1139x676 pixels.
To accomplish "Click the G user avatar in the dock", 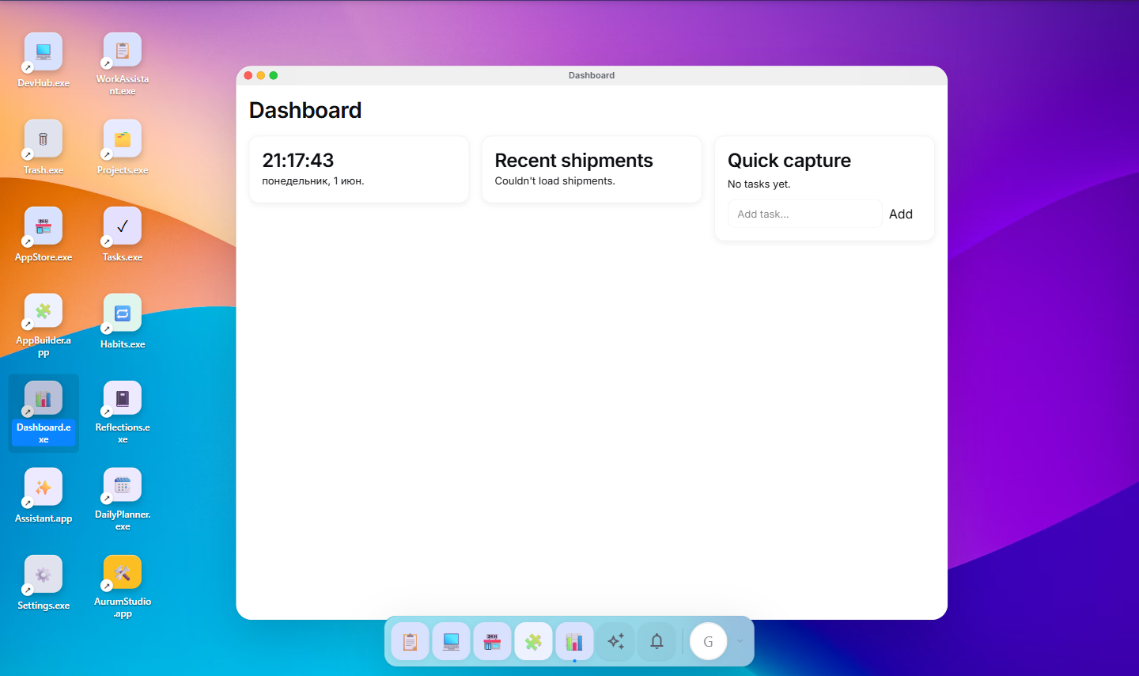I will click(x=708, y=641).
